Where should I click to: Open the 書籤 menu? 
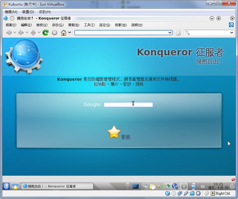pyautogui.click(x=73, y=25)
